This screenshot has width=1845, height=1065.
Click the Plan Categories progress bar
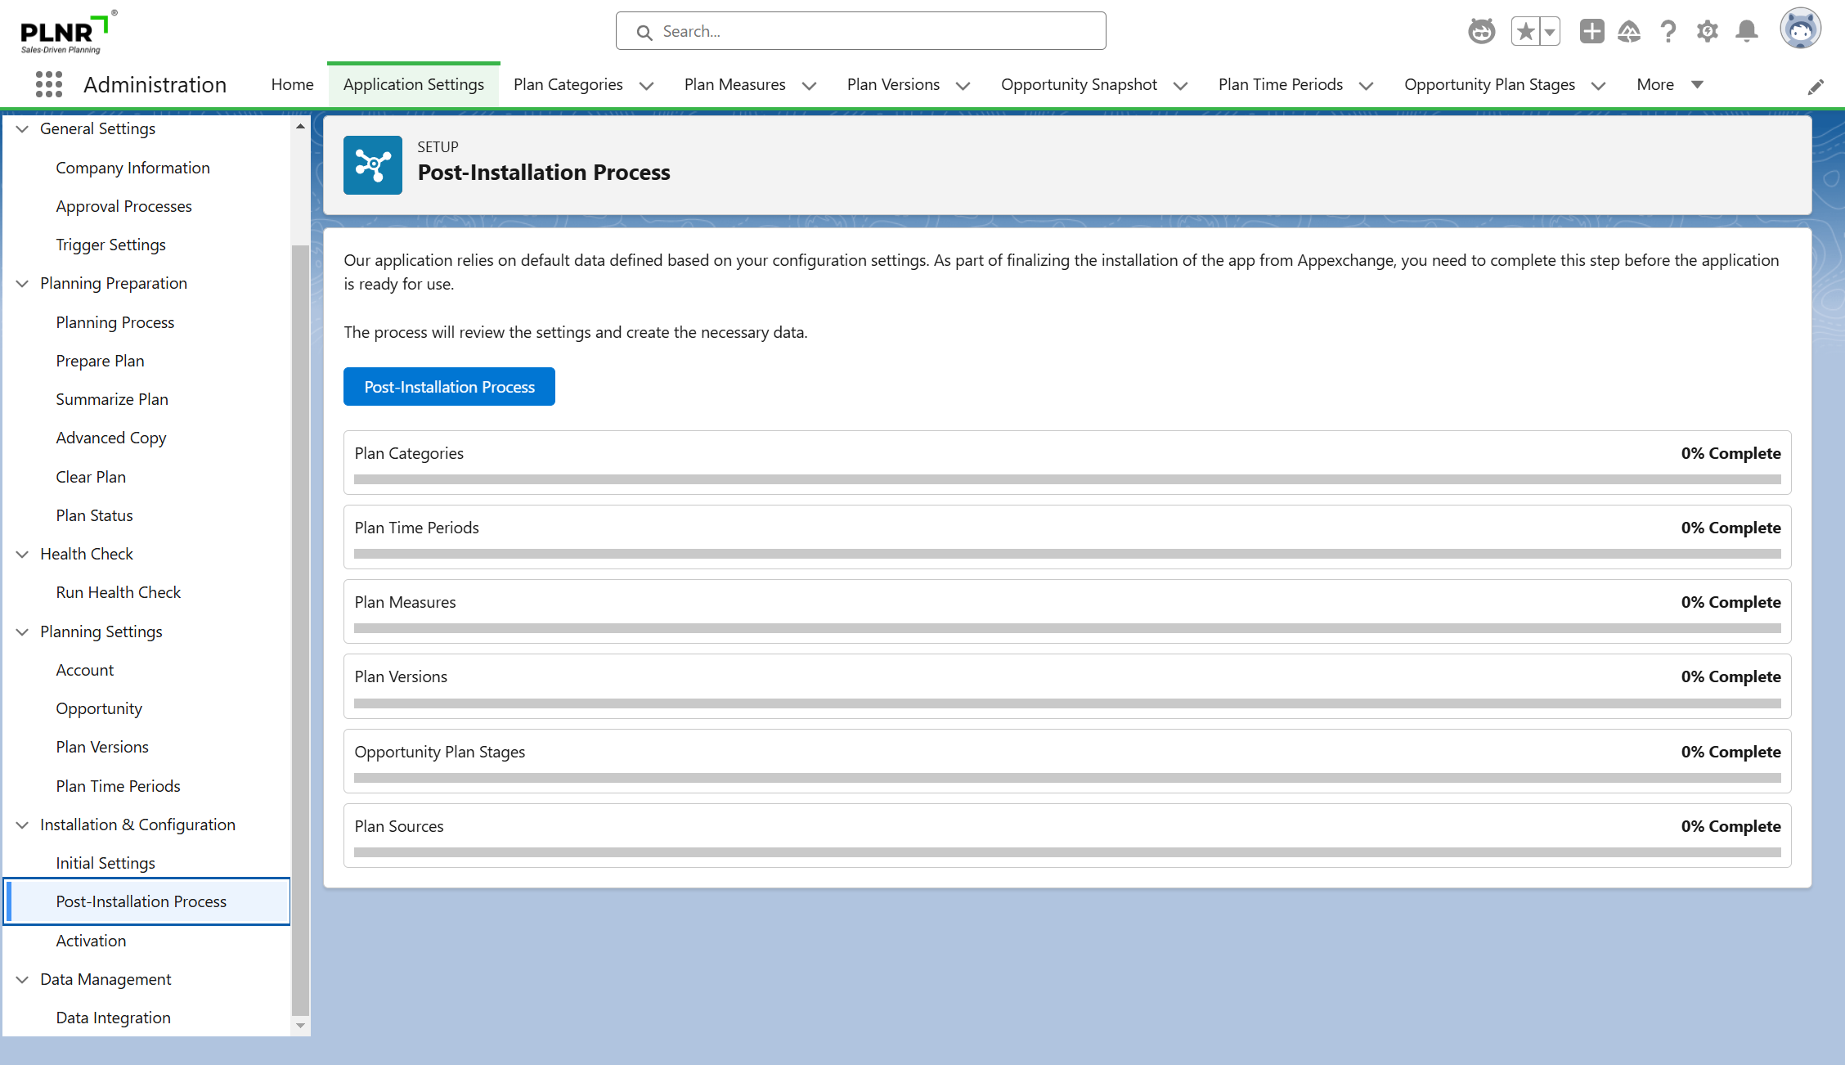click(x=1066, y=479)
